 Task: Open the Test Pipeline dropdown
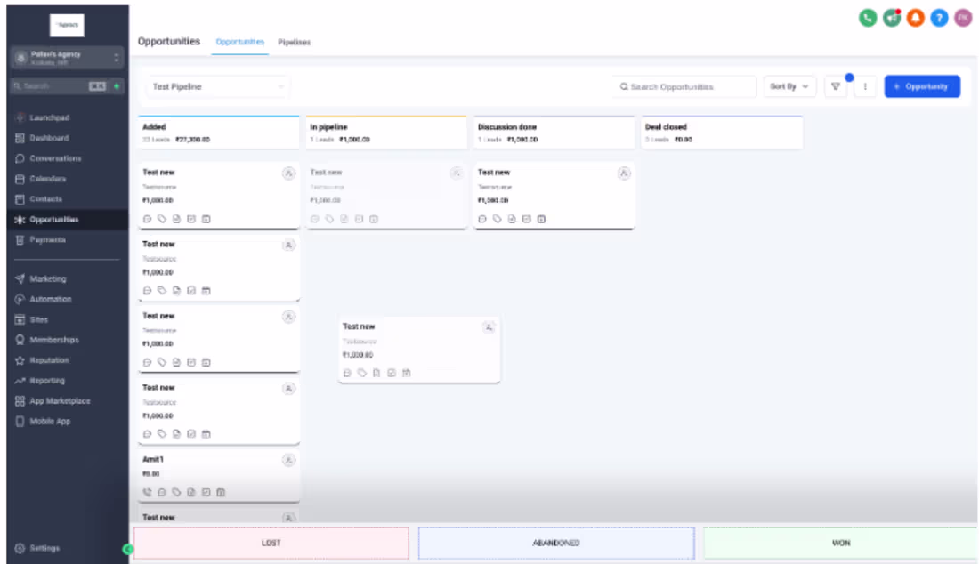point(218,86)
